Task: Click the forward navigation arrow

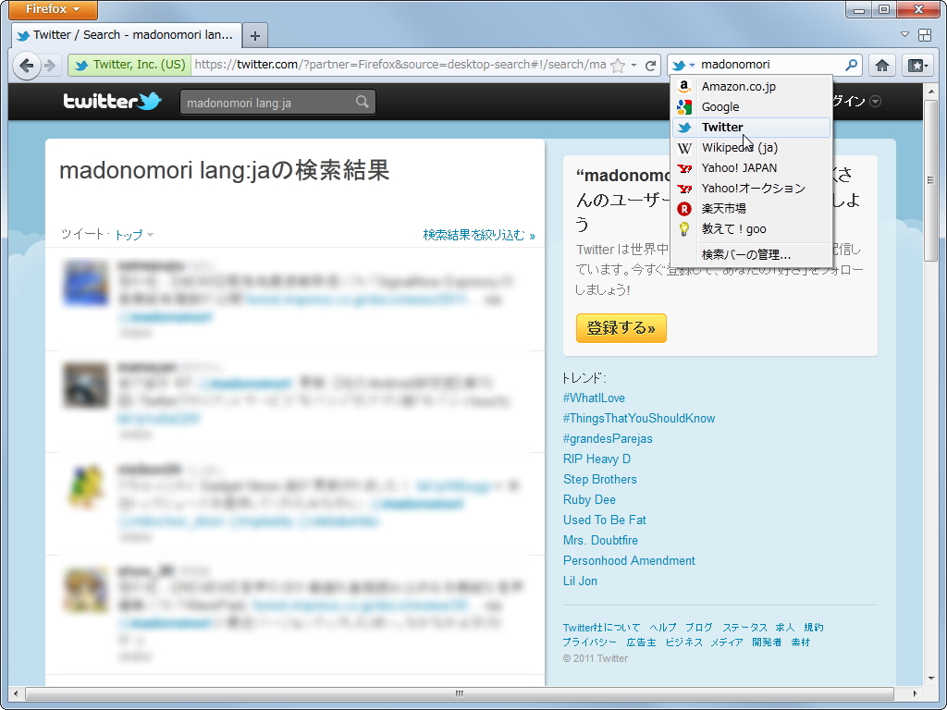Action: (51, 65)
